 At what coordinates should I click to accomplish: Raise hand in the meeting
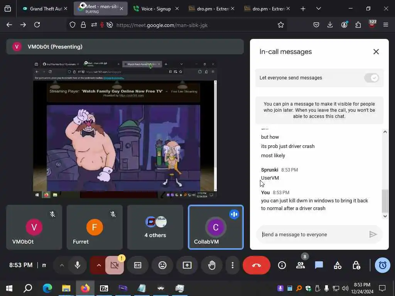coord(212,265)
